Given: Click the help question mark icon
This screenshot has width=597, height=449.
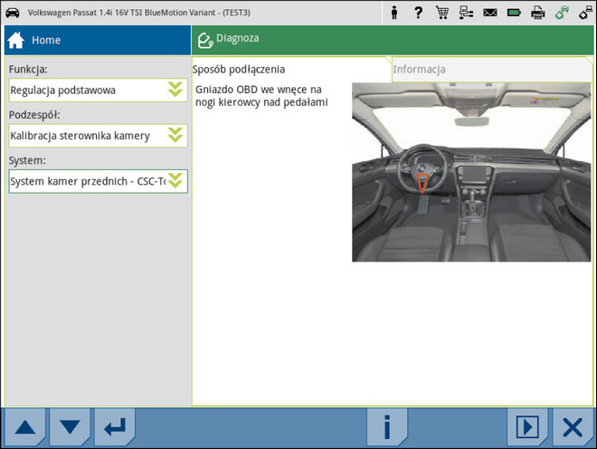Looking at the screenshot, I should click(418, 13).
